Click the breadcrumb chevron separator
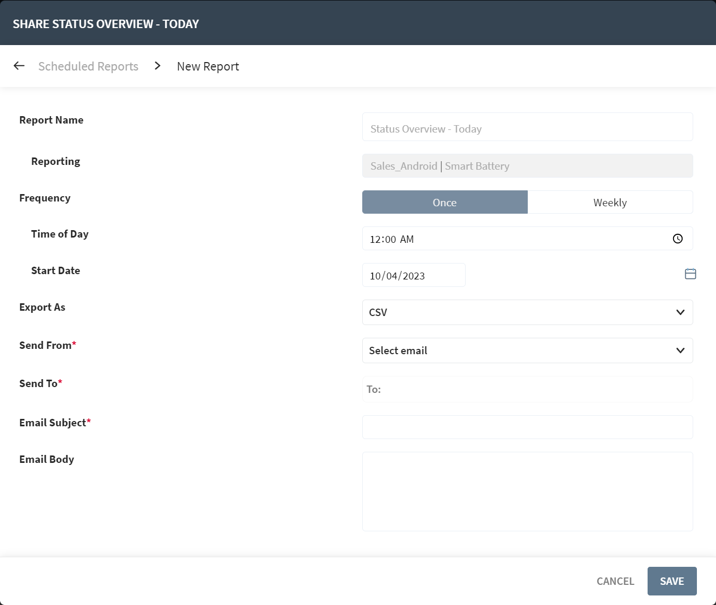The width and height of the screenshot is (716, 605). tap(158, 66)
